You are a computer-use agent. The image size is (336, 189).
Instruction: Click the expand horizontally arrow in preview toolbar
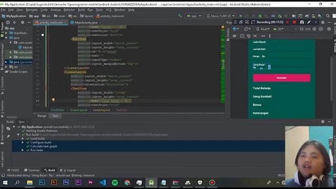coord(263,36)
